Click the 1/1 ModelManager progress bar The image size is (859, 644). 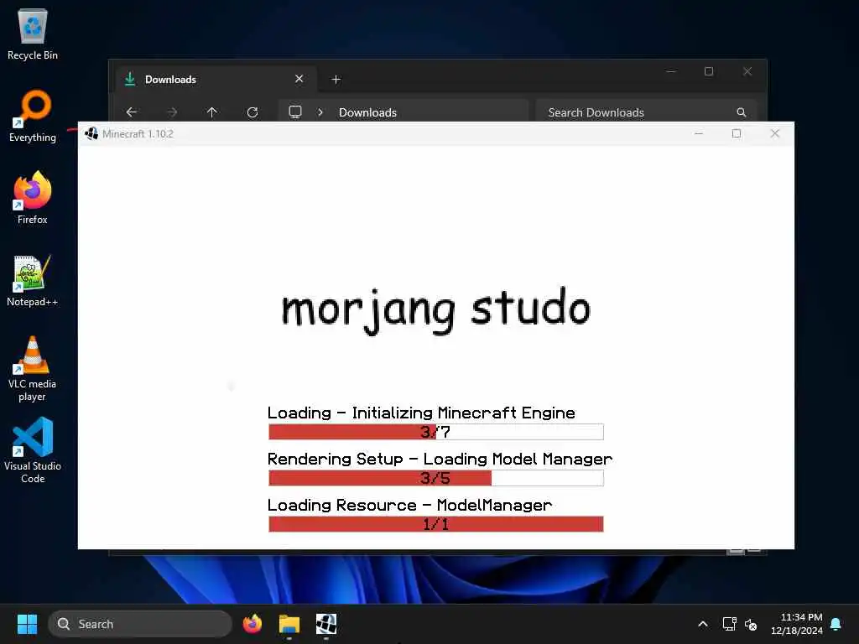point(436,524)
